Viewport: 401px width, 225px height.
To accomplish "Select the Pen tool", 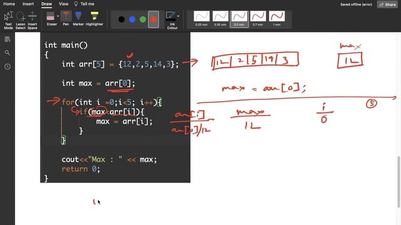I will [x=66, y=19].
